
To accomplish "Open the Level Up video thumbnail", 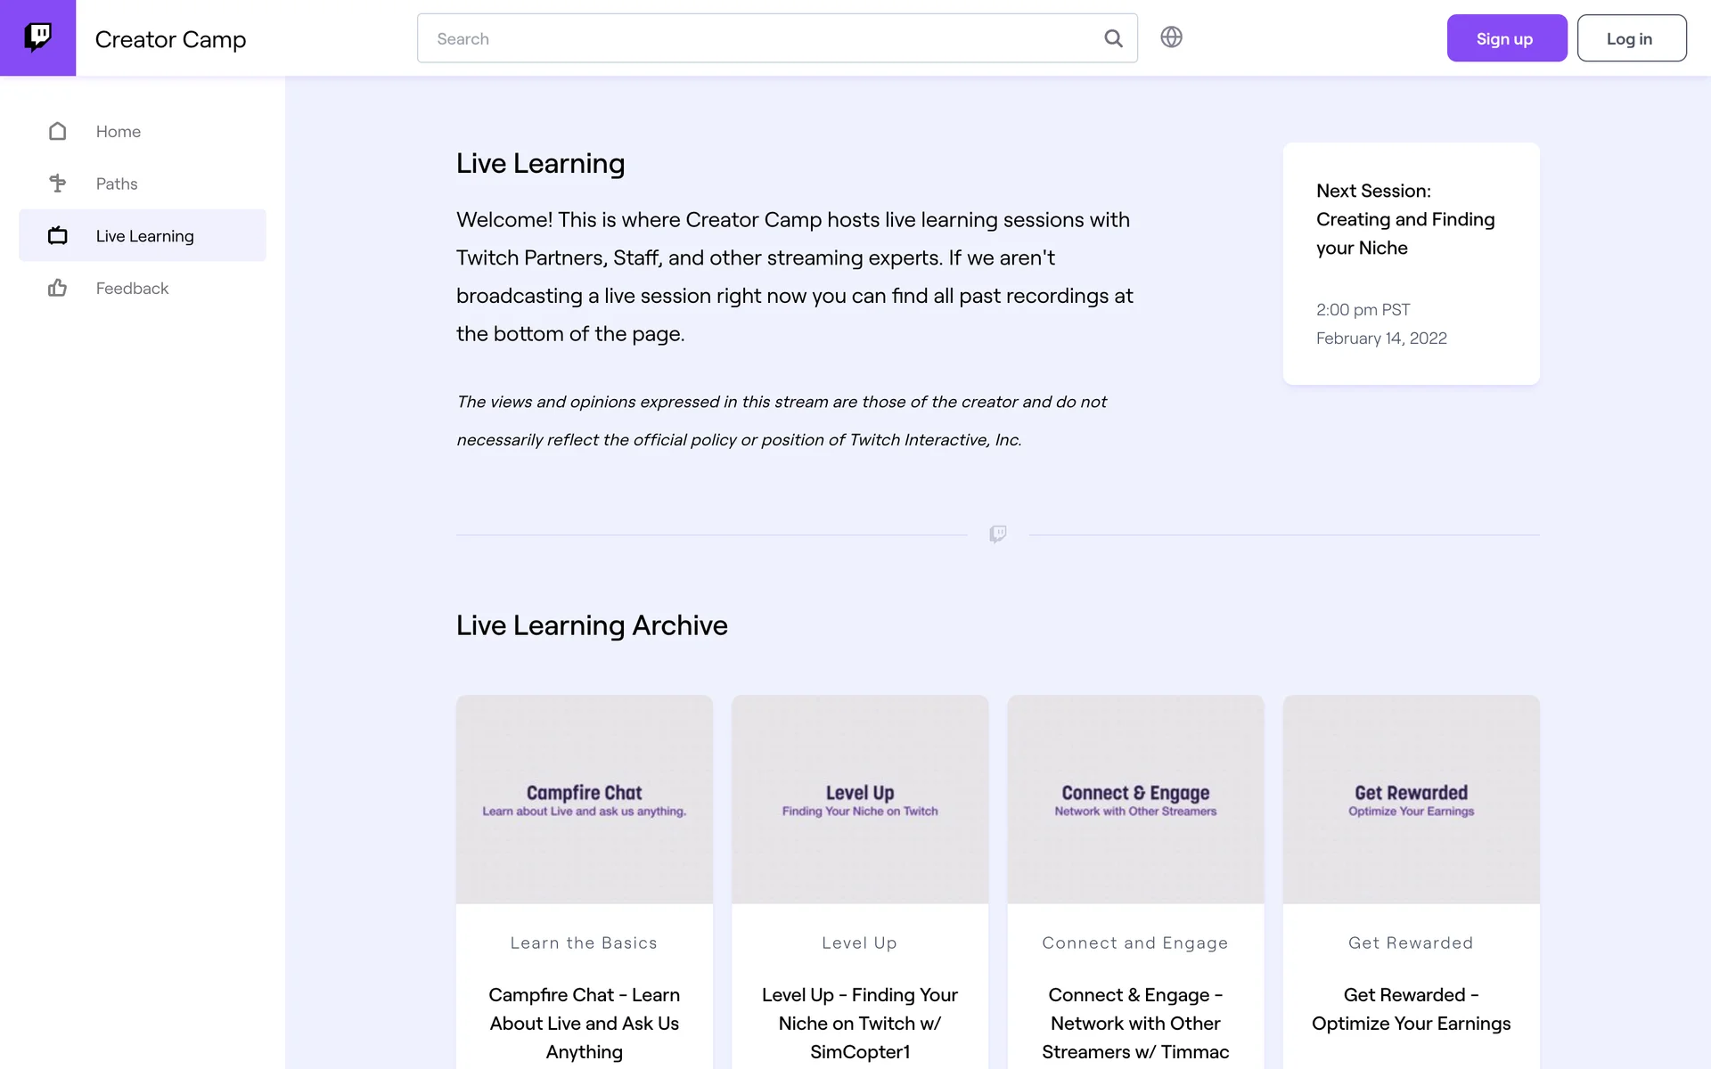I will tap(859, 799).
